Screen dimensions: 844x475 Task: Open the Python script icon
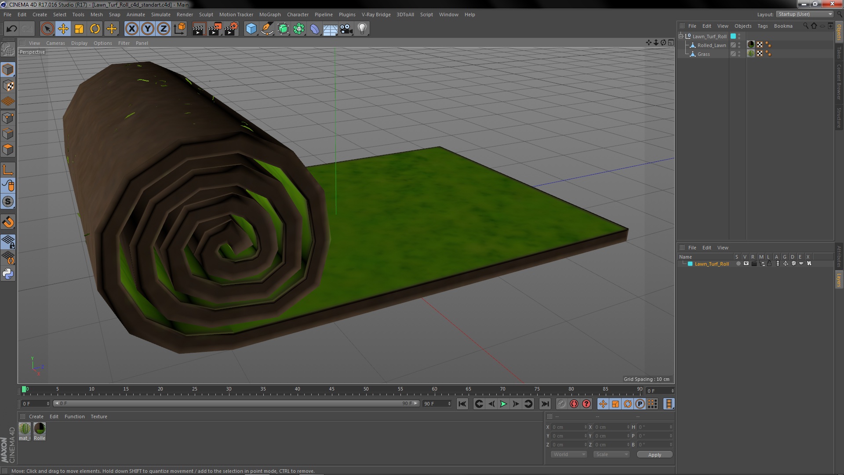[8, 274]
